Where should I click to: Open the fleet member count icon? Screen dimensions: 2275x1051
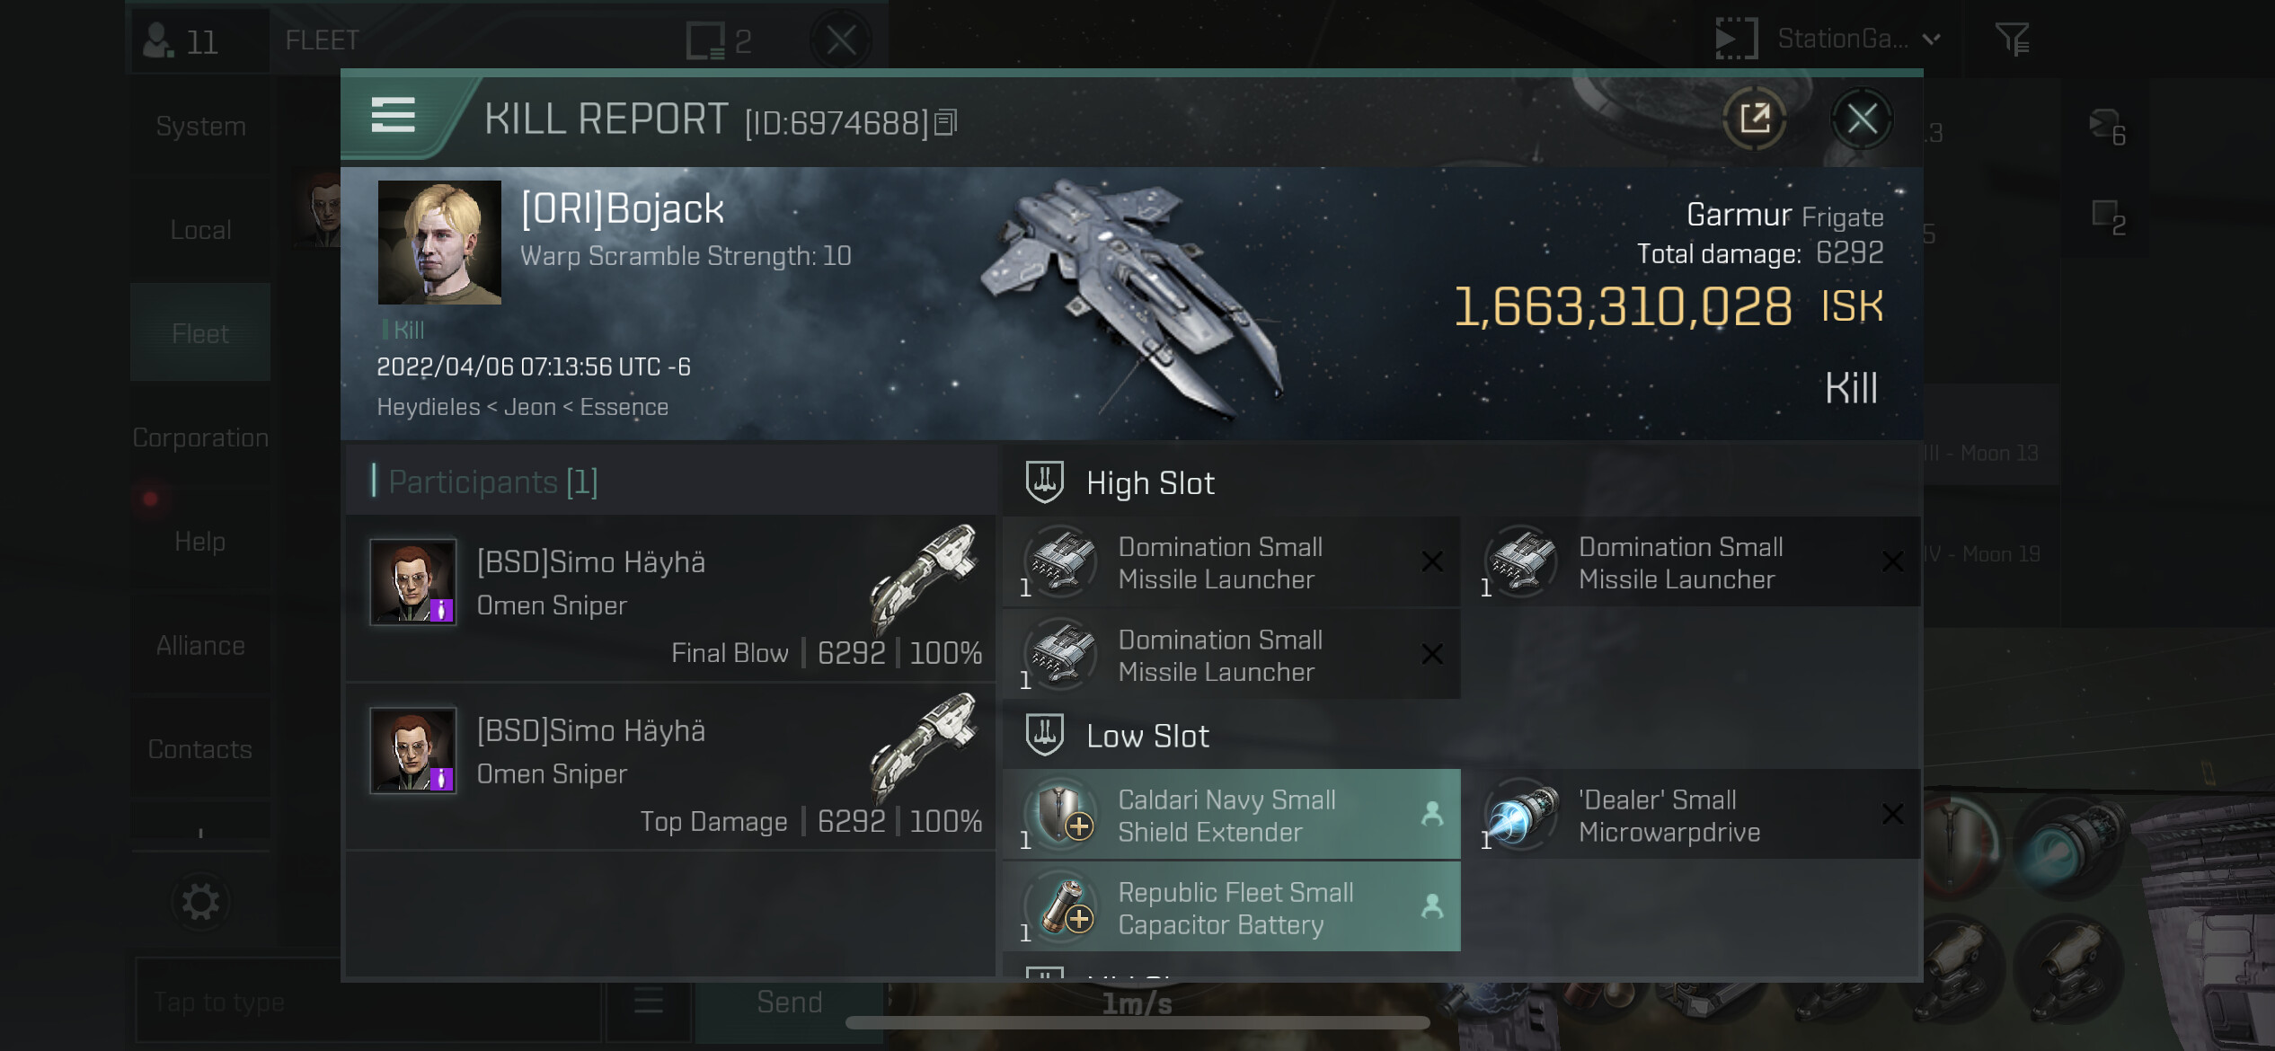(180, 41)
